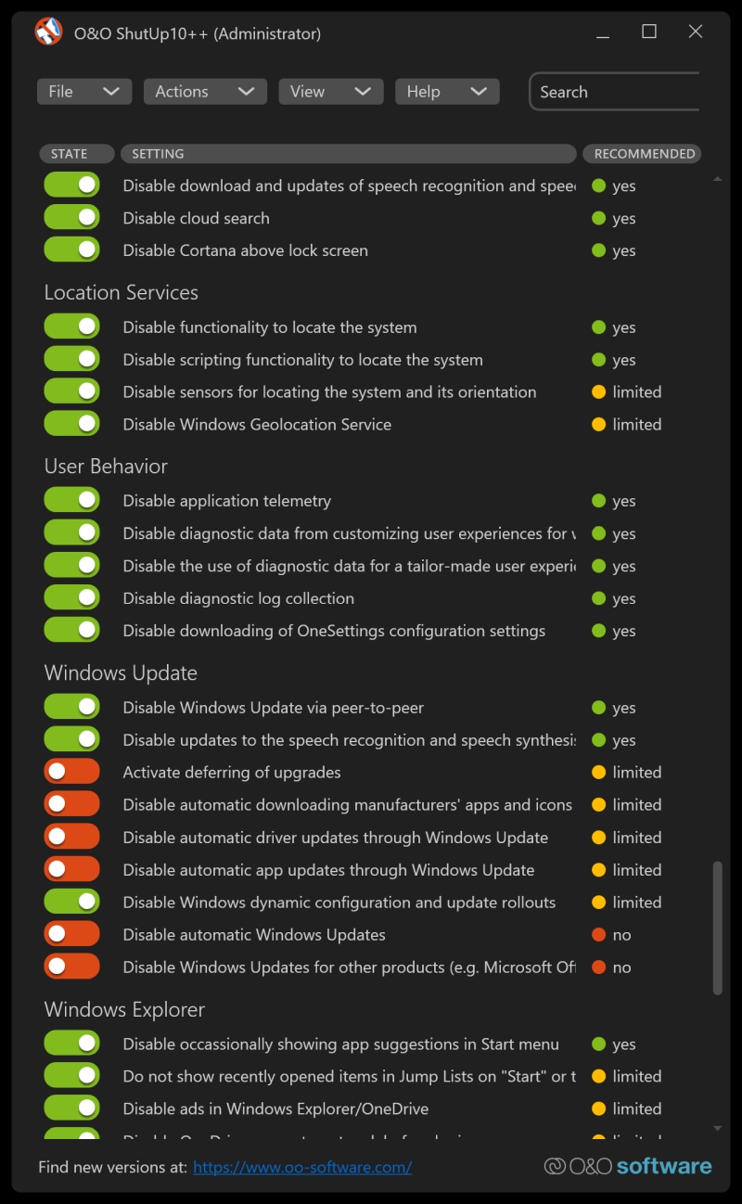Image resolution: width=742 pixels, height=1204 pixels.
Task: Toggle off Disable application telemetry
Action: (71, 501)
